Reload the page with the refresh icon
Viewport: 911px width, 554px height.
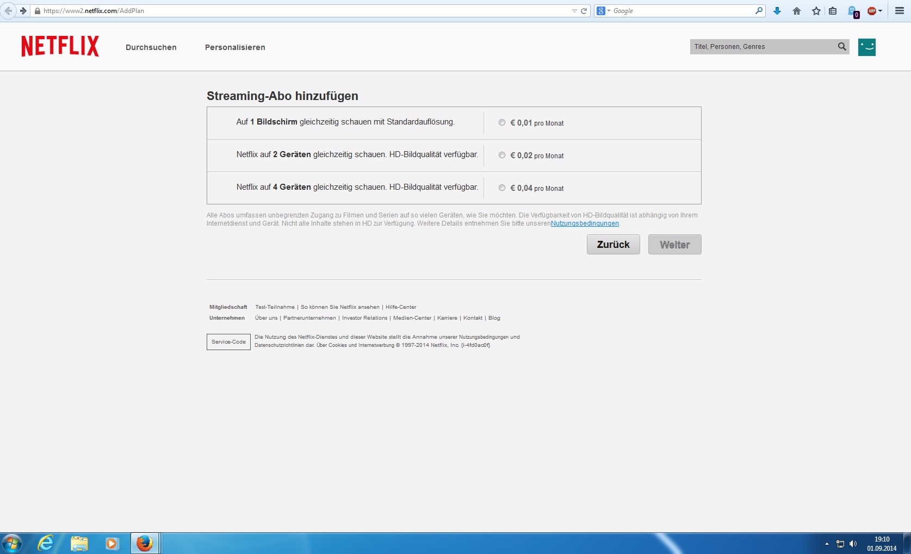click(x=584, y=11)
